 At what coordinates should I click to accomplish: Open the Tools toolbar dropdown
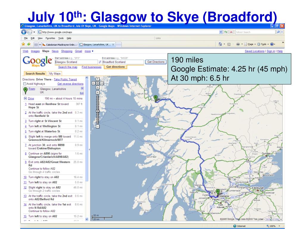click(x=263, y=44)
